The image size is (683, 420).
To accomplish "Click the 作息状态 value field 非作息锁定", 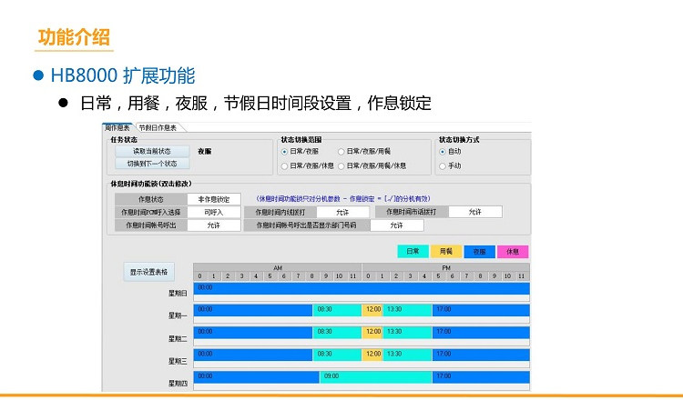I will pyautogui.click(x=214, y=199).
